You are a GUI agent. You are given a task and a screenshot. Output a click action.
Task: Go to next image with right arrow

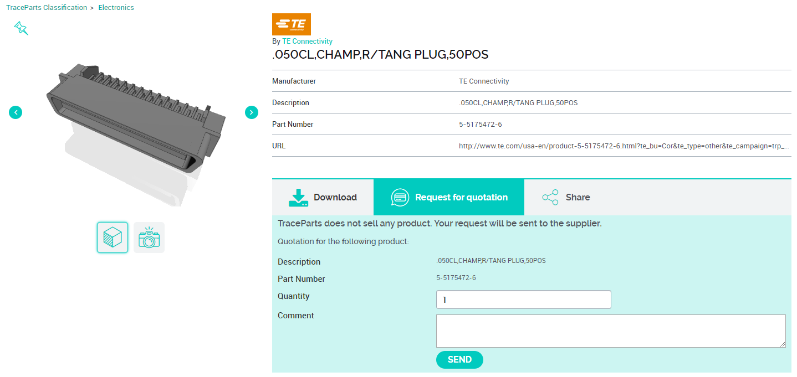point(252,112)
